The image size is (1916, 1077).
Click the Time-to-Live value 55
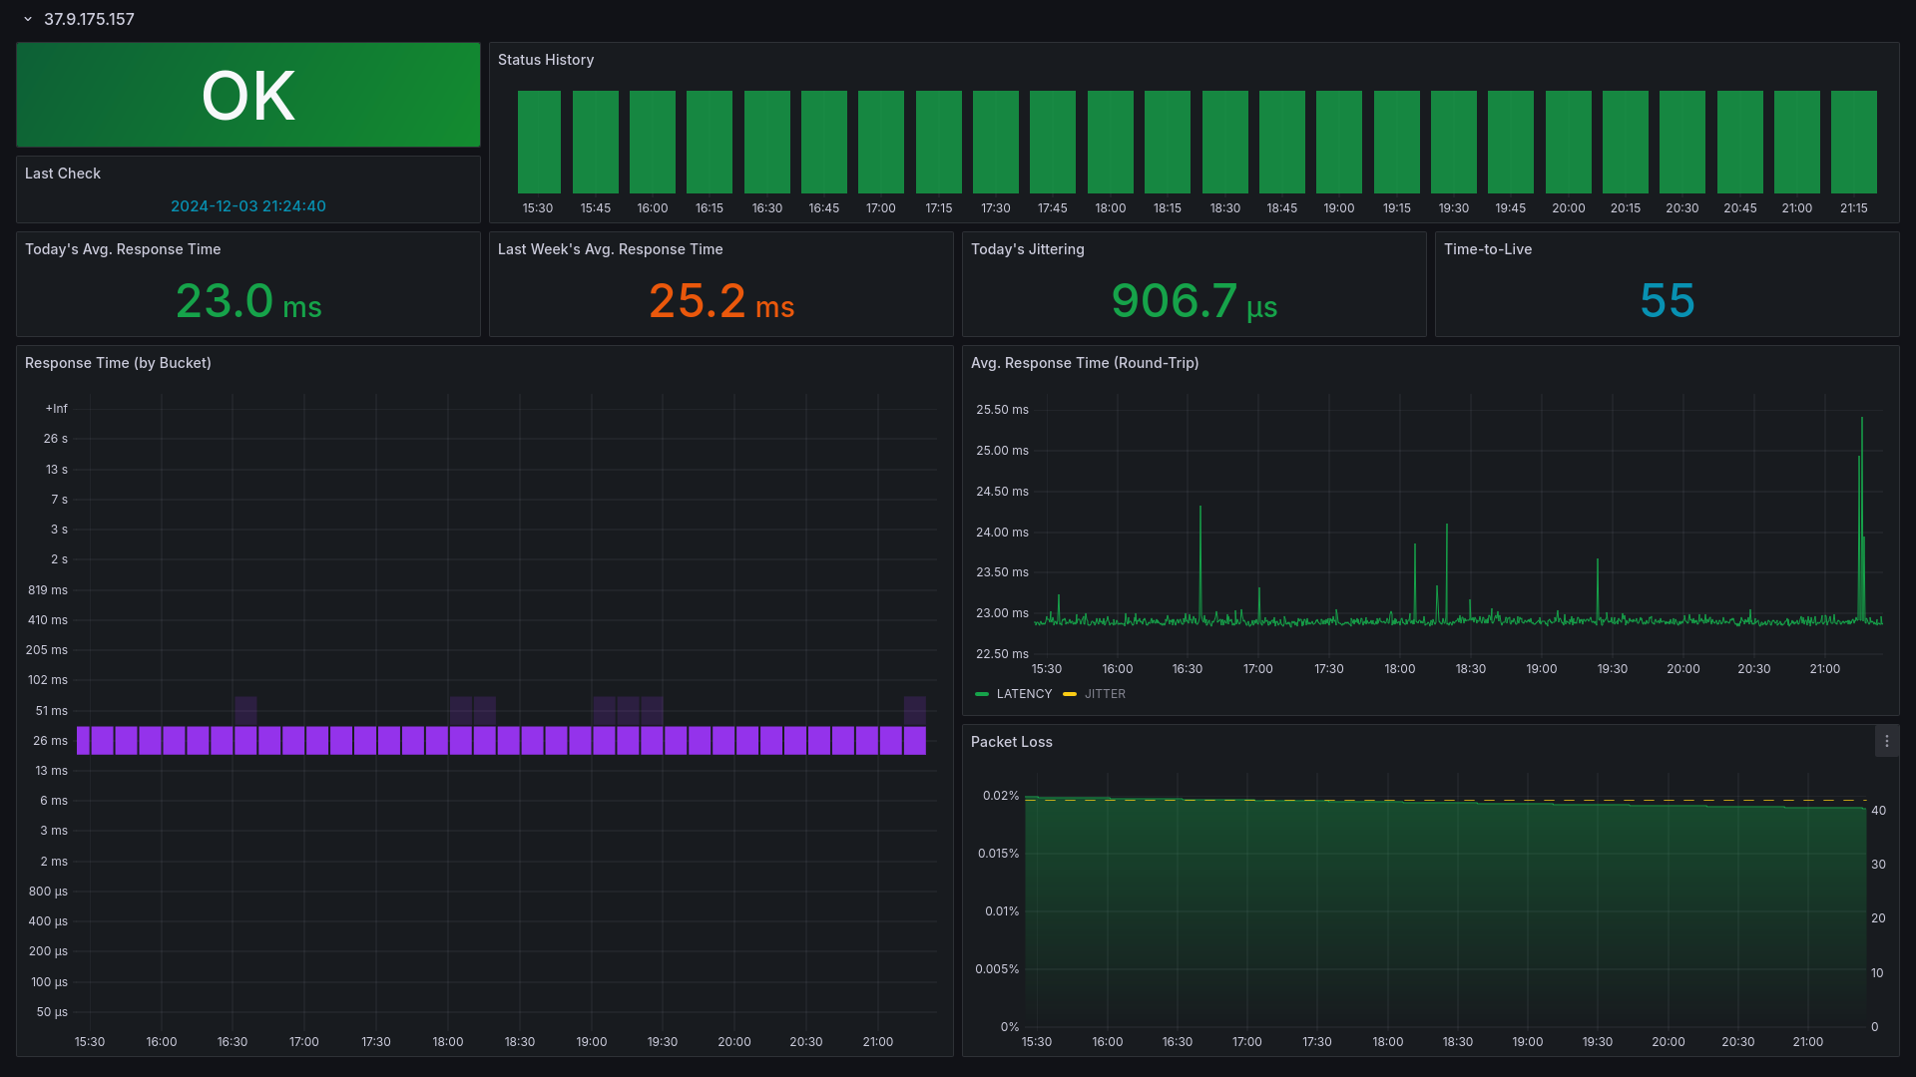(x=1667, y=301)
